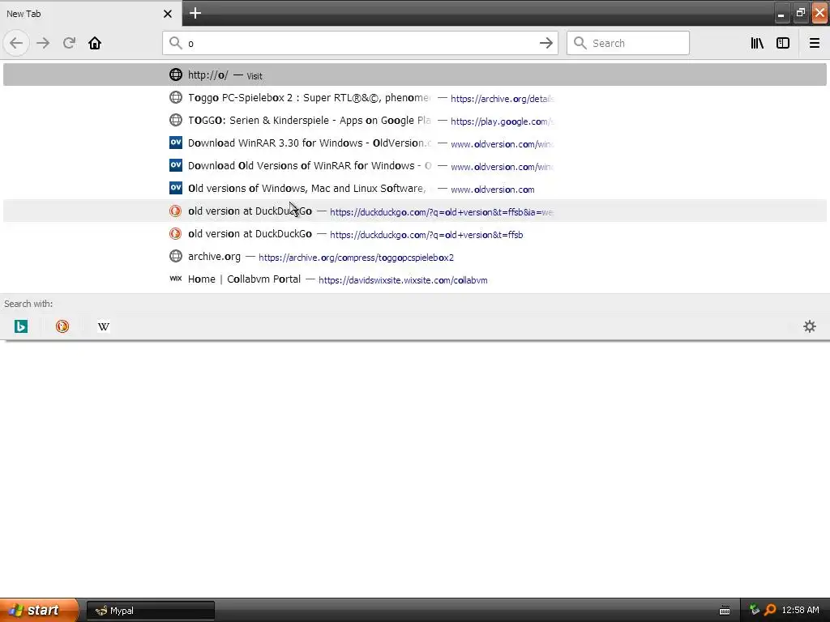The width and height of the screenshot is (830, 622).
Task: Open a new tab with plus button
Action: tap(195, 13)
